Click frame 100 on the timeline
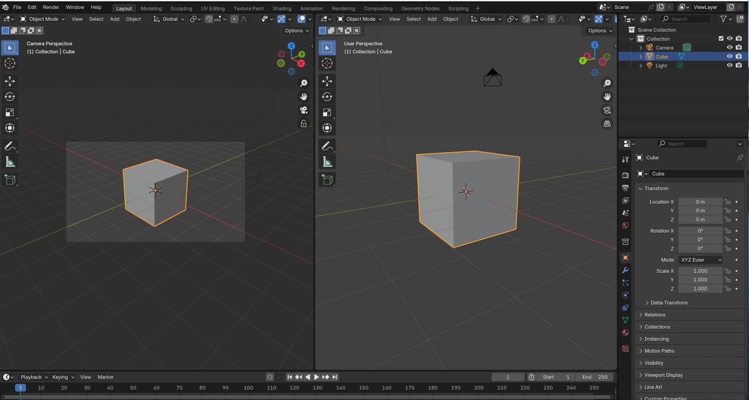Image resolution: width=749 pixels, height=400 pixels. pos(248,388)
